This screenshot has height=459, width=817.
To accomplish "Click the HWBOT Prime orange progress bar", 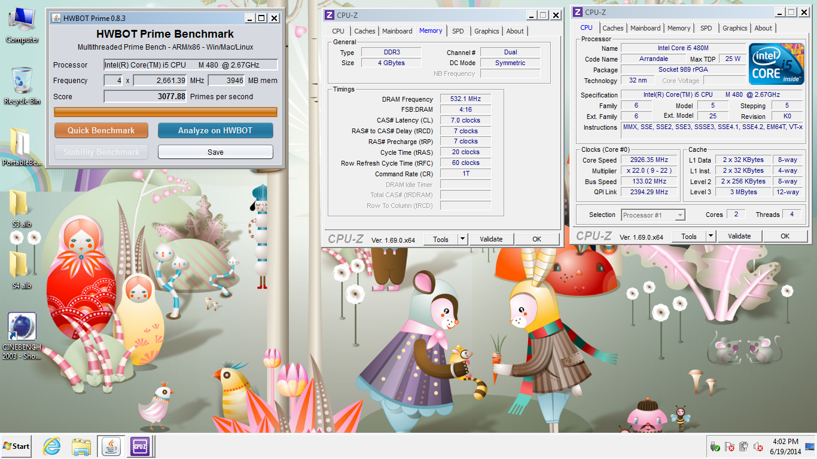I will click(166, 112).
